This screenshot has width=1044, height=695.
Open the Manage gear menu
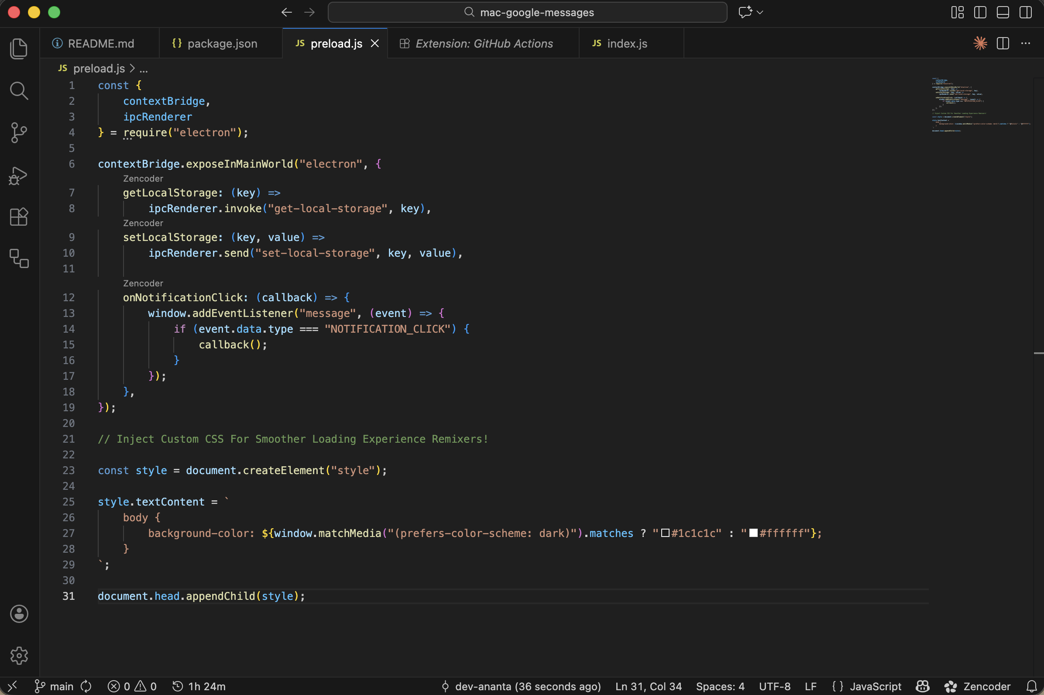click(x=19, y=655)
